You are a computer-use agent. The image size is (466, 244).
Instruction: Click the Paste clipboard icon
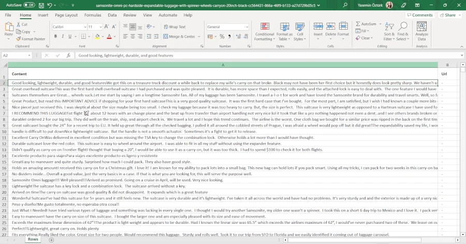tap(9, 27)
